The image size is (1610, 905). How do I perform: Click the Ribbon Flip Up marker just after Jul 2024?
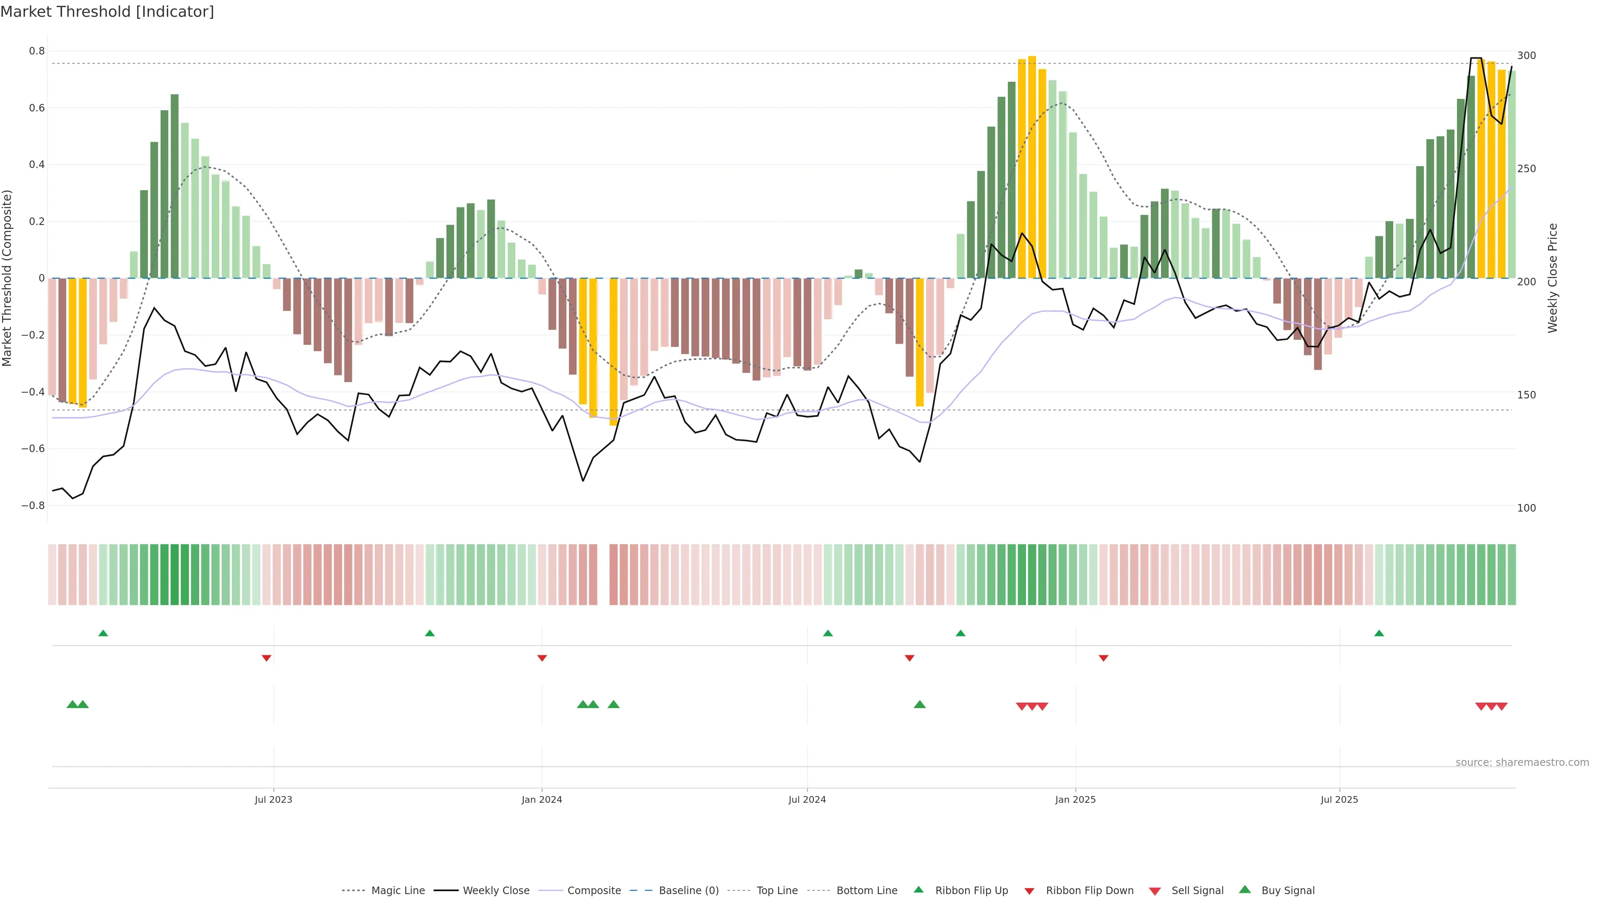click(x=828, y=633)
